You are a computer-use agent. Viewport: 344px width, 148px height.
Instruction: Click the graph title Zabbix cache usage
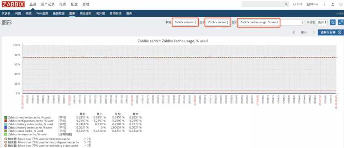173,41
